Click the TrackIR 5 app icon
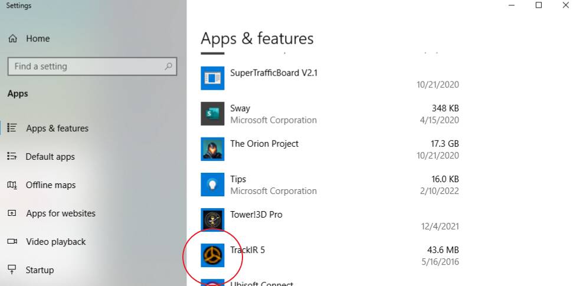This screenshot has width=577, height=286. [212, 255]
